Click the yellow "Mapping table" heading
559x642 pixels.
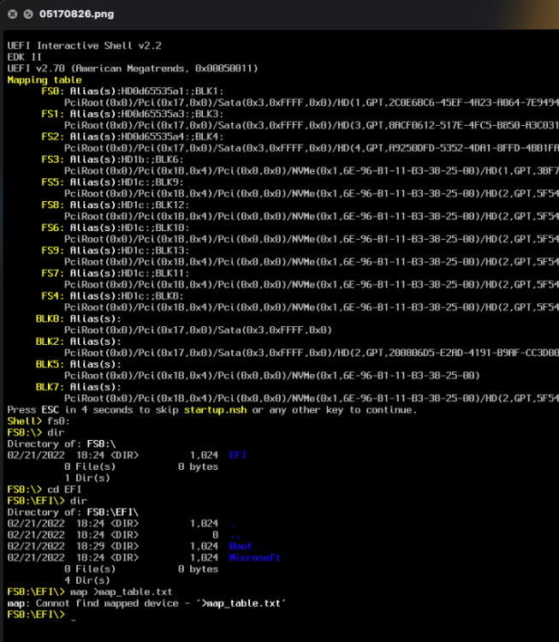tap(45, 80)
